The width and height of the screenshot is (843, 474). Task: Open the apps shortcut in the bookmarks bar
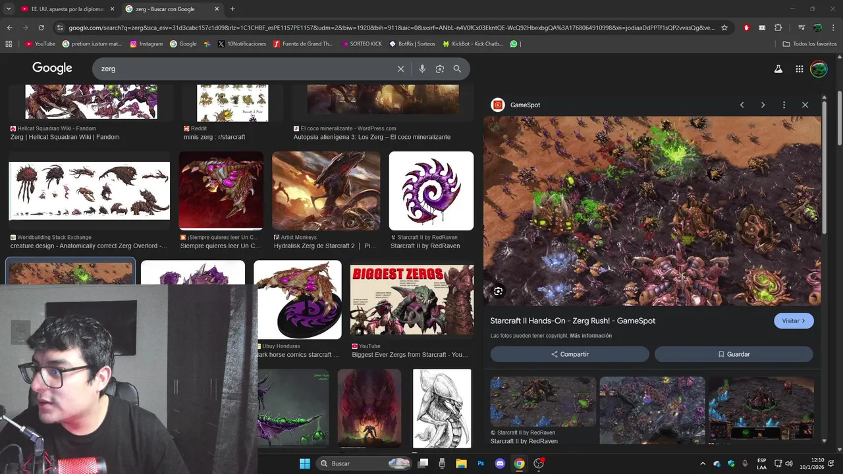tap(9, 44)
